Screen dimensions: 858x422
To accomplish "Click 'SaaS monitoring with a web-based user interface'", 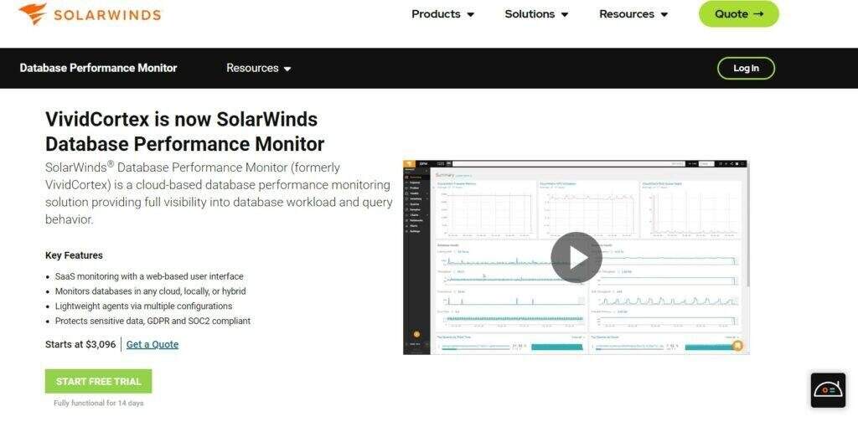I will pyautogui.click(x=149, y=276).
